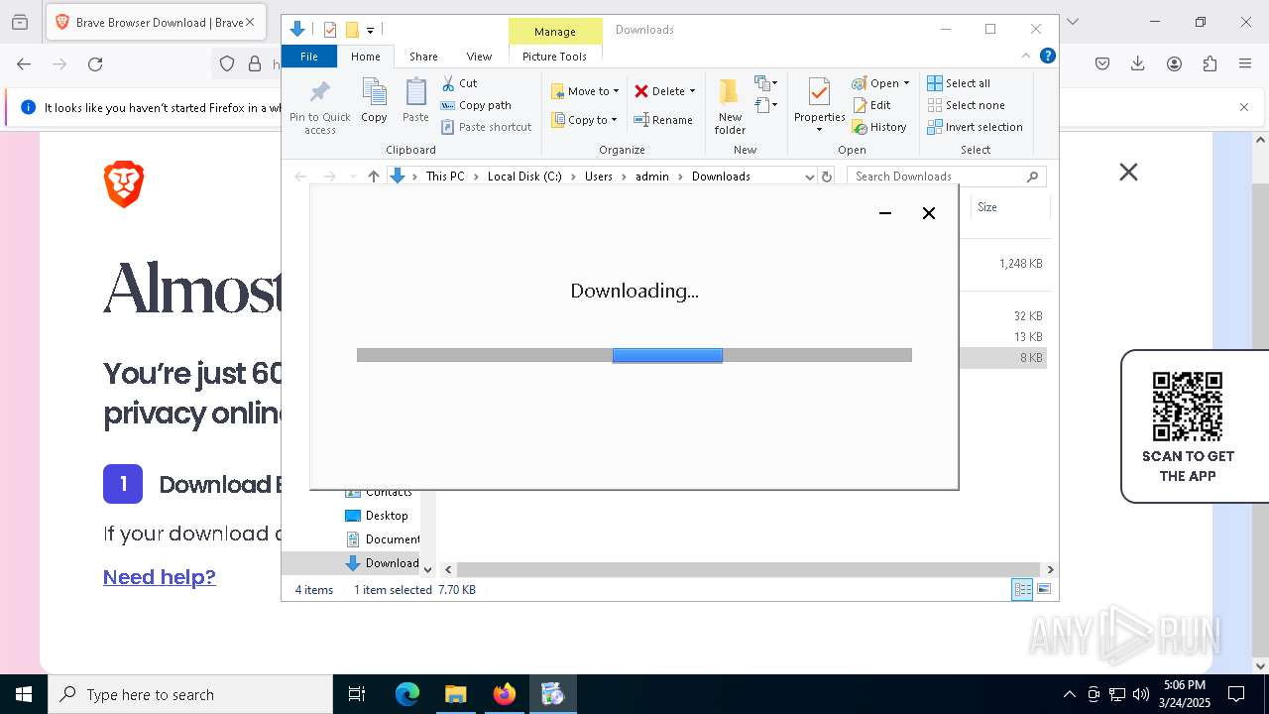
Task: Click History in the Open group
Action: point(879,127)
